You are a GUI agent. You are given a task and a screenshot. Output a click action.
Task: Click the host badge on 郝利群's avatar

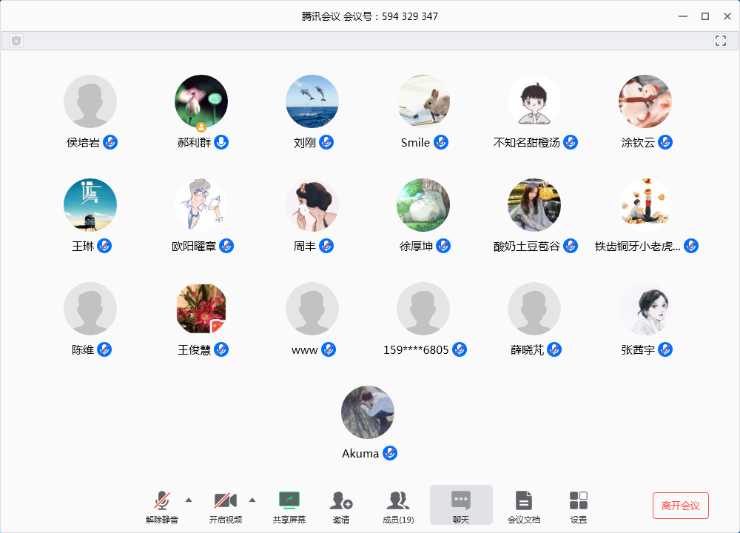[x=201, y=125]
